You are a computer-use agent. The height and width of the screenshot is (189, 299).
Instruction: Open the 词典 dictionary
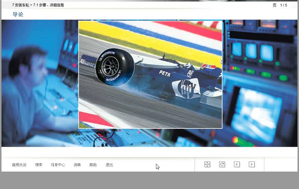pos(77,165)
